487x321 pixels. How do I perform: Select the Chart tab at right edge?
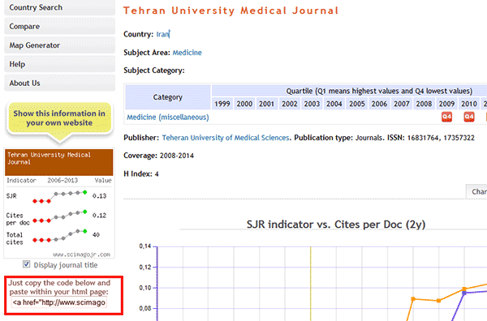[476, 191]
